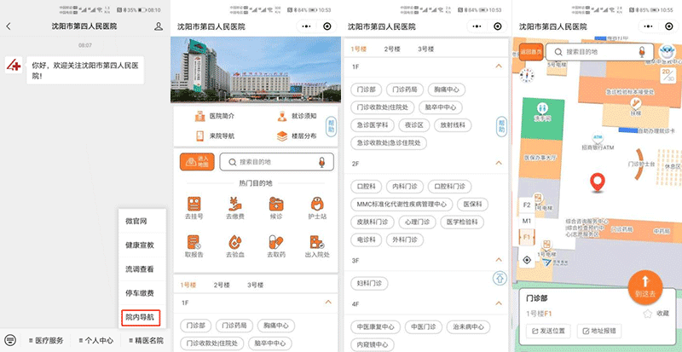Open 楼层分布 layers icon entry
Image resolution: width=682 pixels, height=352 pixels.
click(282, 136)
